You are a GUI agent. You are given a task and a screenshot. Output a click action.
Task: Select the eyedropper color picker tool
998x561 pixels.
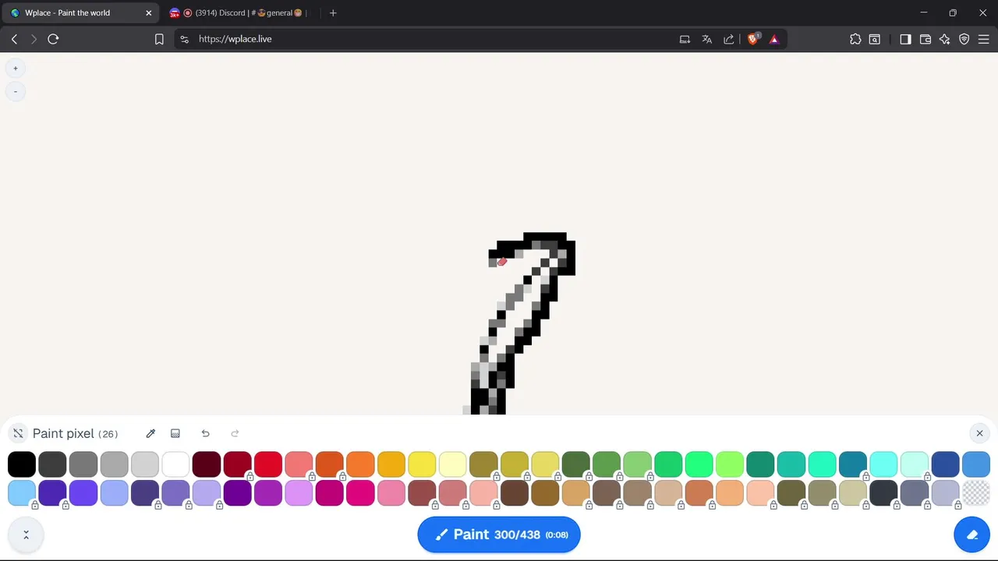coord(150,433)
